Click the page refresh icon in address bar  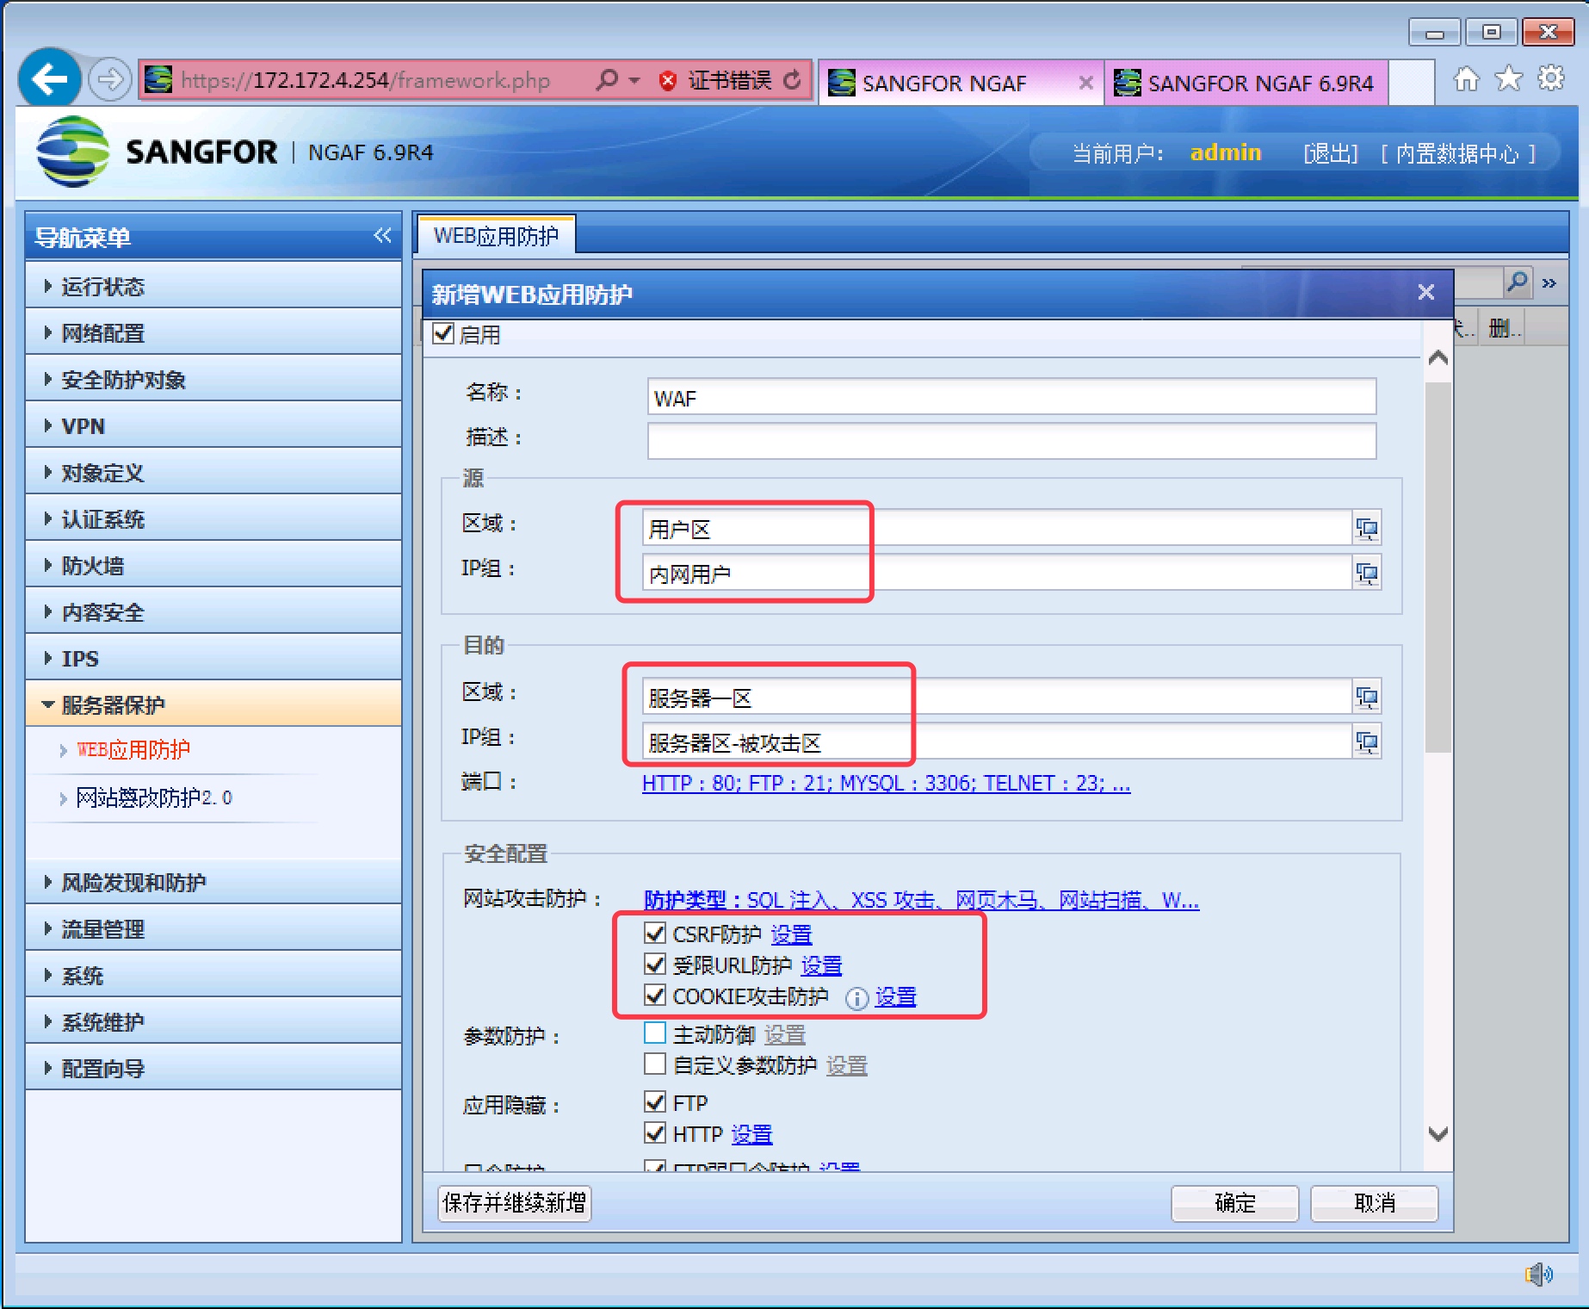(x=793, y=80)
